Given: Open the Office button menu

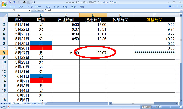Looking at the screenshot, I should click(4, 4).
